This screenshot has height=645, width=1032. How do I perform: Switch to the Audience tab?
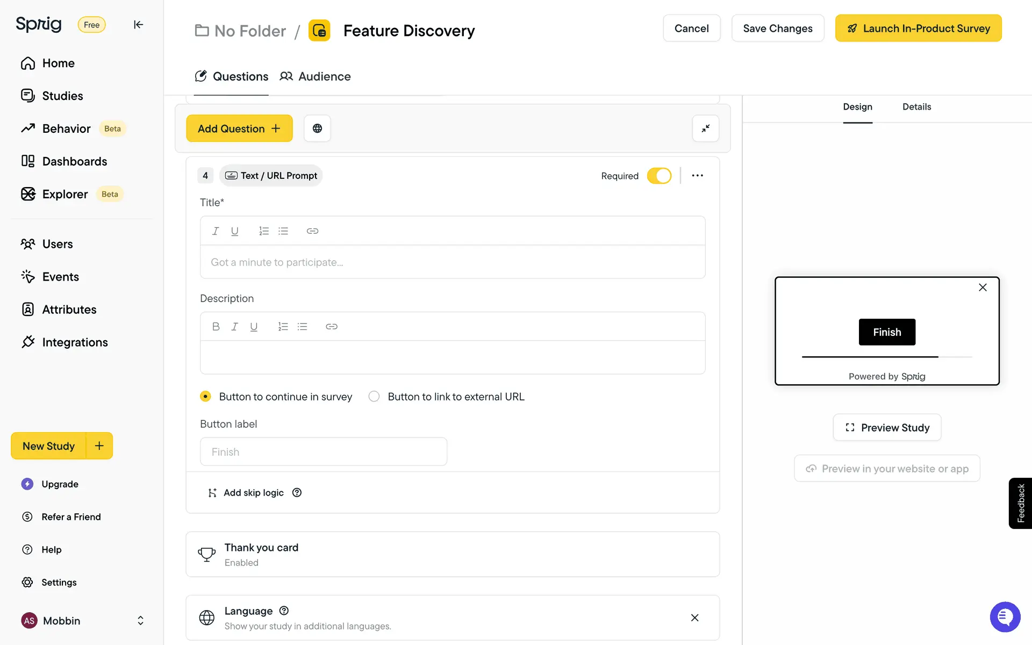point(316,76)
